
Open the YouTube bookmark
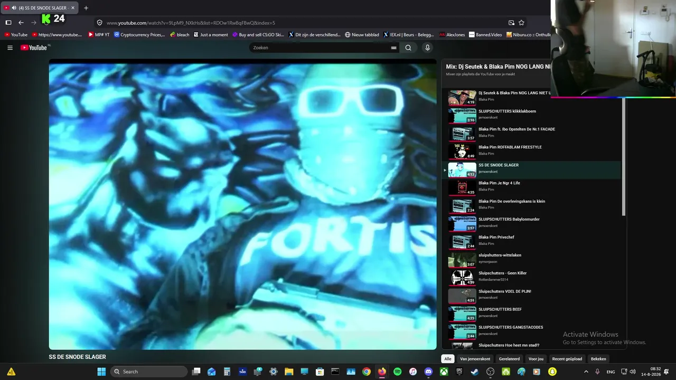15,35
